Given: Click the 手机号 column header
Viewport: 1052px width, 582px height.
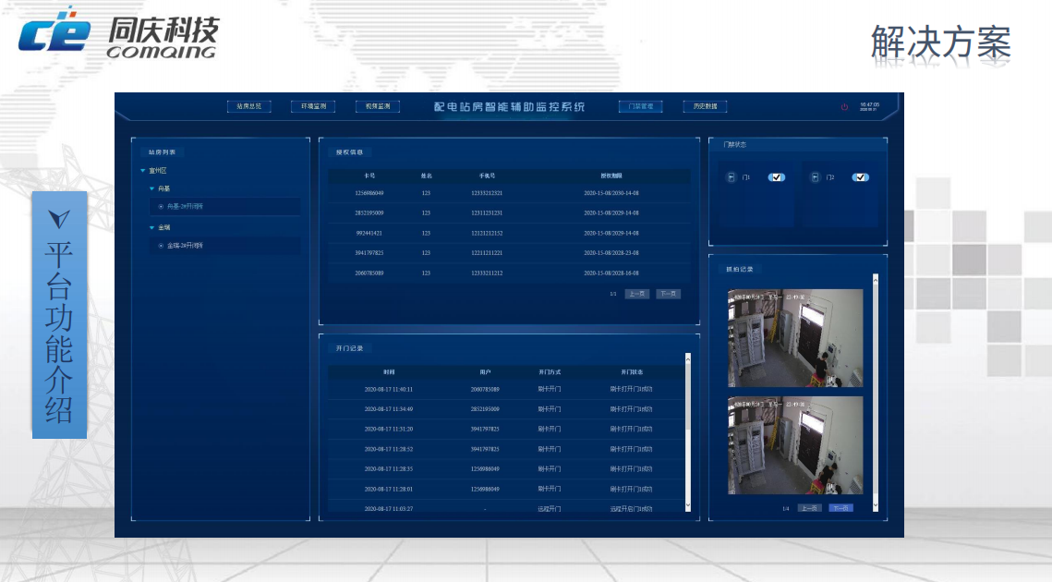Looking at the screenshot, I should (487, 176).
